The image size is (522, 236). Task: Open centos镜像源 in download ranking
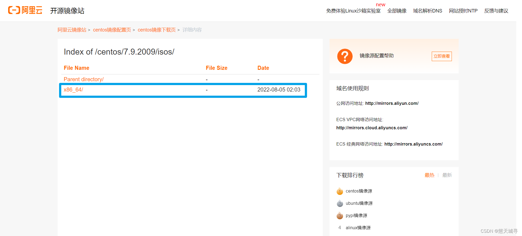pyautogui.click(x=359, y=191)
